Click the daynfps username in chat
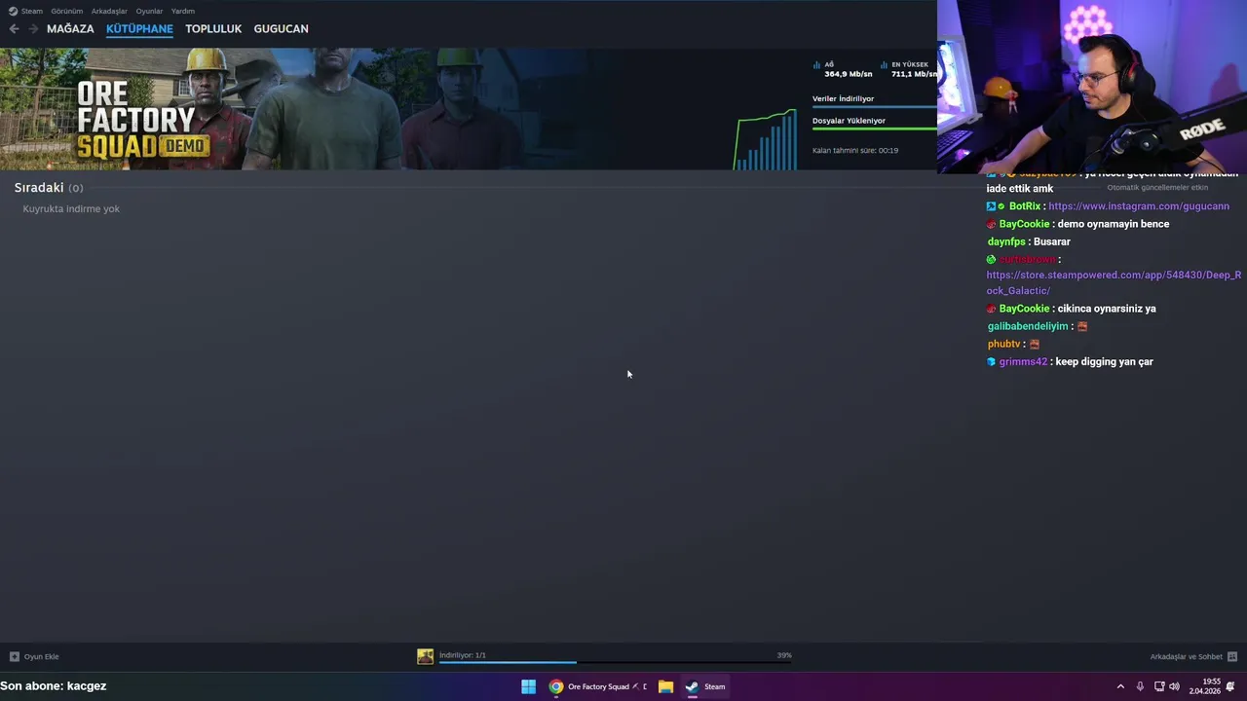Screen dimensions: 1247x701 coord(1006,241)
